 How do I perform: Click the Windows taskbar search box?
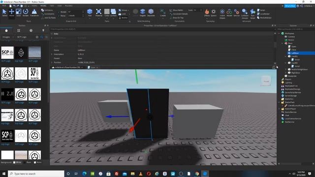(36, 174)
